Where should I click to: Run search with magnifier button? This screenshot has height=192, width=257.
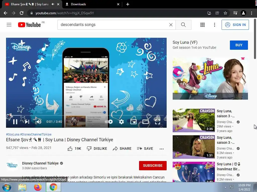[x=183, y=25]
